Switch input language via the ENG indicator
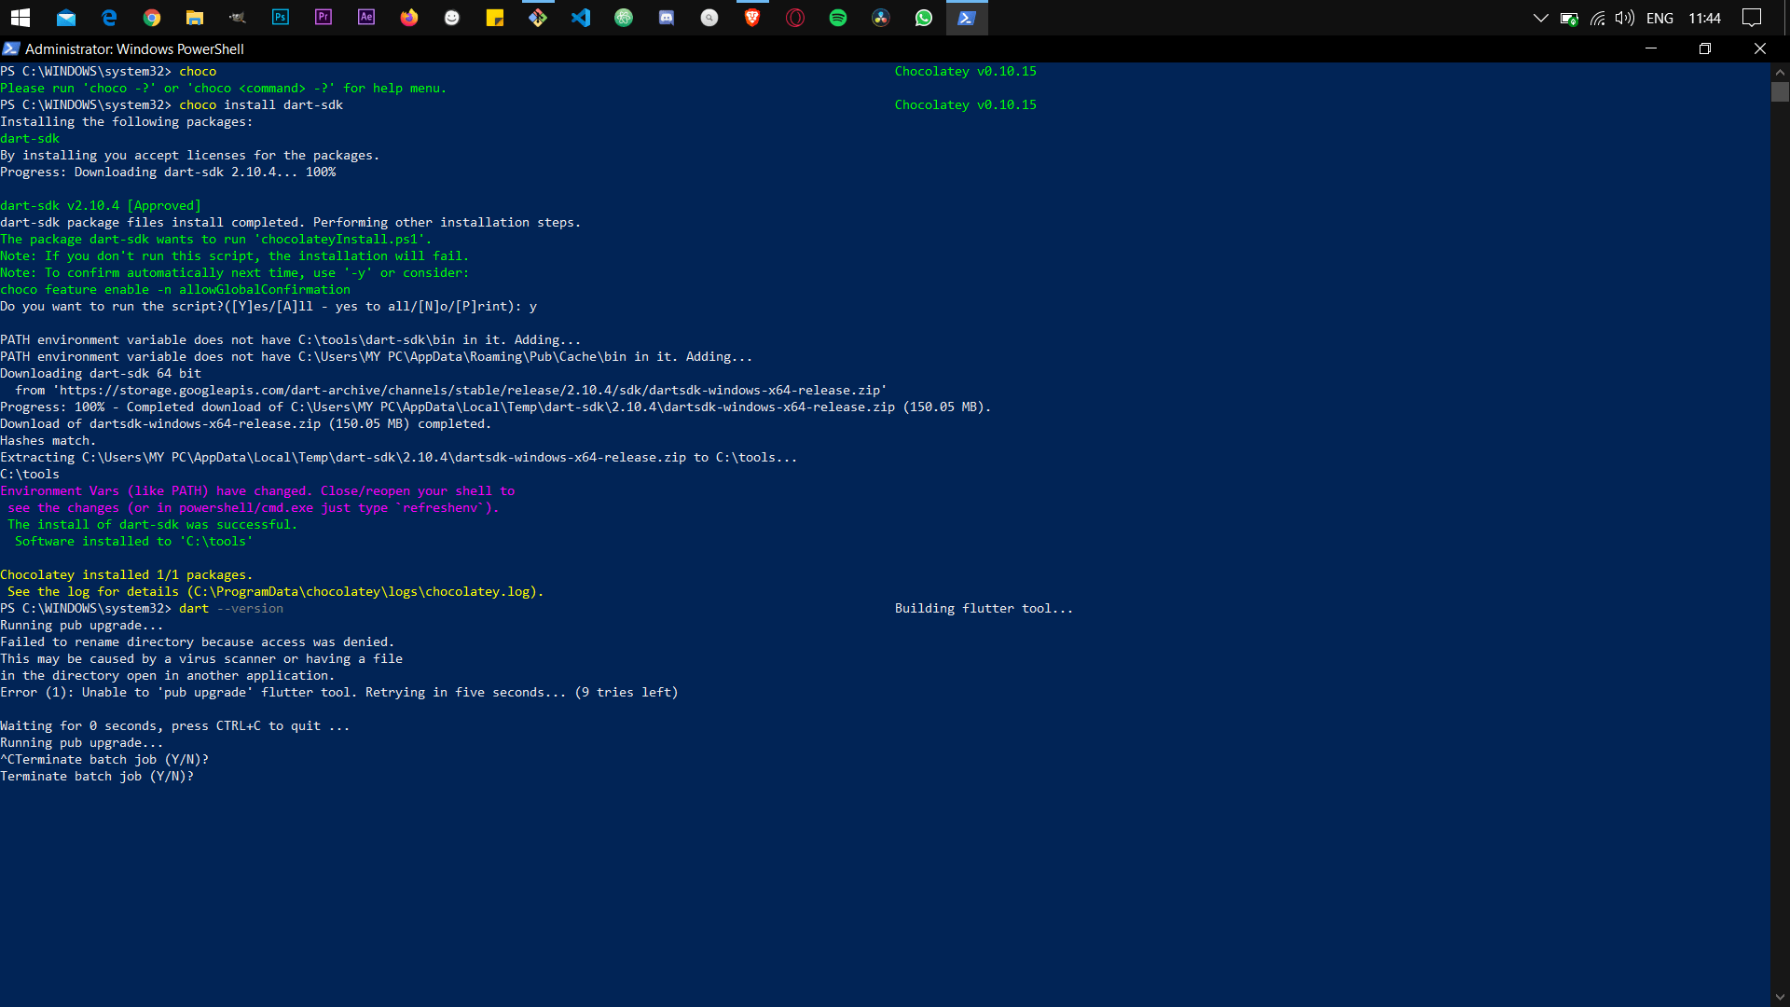Screen dimensions: 1790x1007 (x=1659, y=18)
